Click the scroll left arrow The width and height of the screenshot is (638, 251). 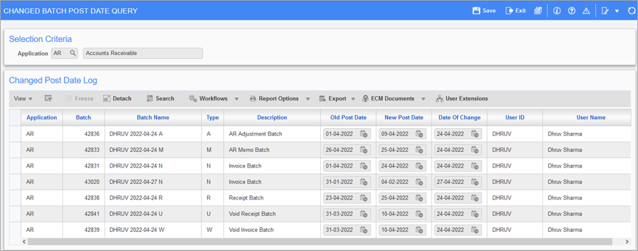click(x=24, y=242)
